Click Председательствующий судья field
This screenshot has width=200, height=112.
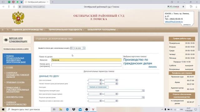click(x=115, y=91)
